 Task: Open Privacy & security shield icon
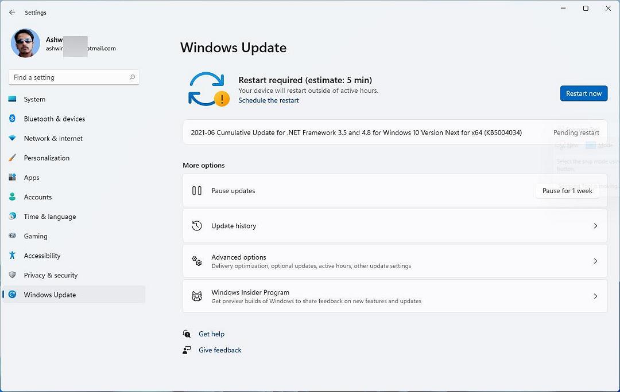12,275
